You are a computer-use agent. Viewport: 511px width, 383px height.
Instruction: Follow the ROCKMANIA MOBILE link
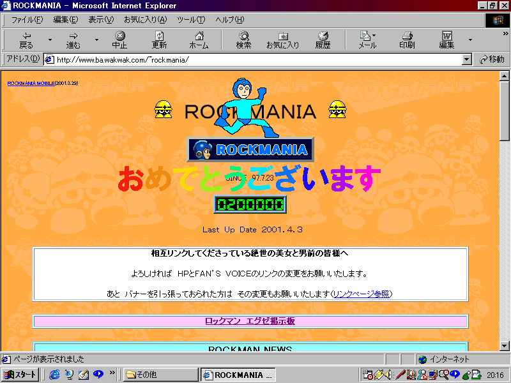[31, 83]
